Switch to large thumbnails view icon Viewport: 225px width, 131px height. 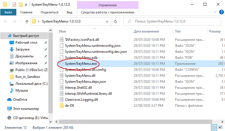click(x=221, y=127)
